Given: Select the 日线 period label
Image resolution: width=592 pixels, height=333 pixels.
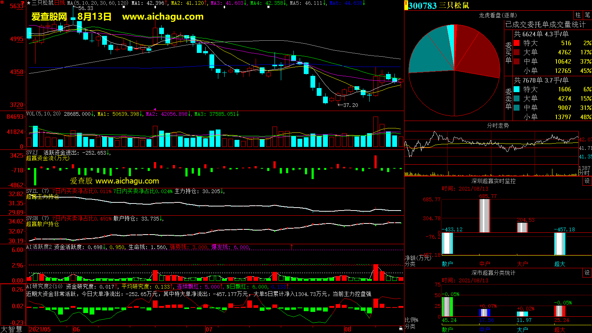Looking at the screenshot, I should pyautogui.click(x=60, y=3).
